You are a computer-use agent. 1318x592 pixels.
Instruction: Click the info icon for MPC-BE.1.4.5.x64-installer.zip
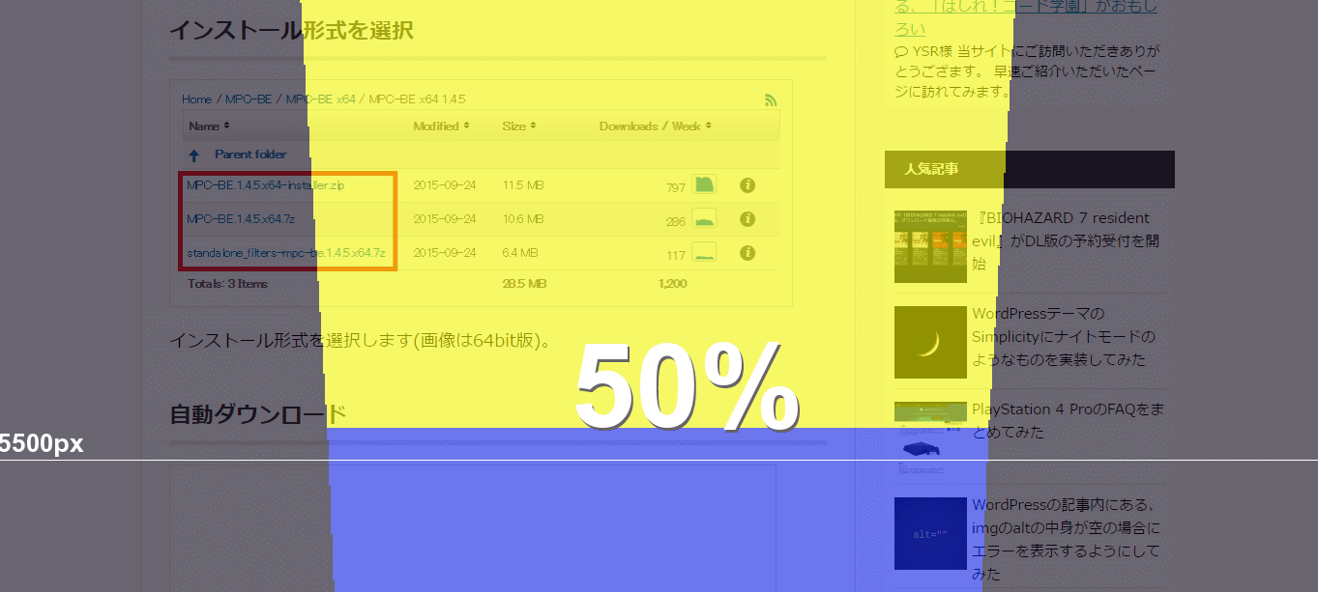747,184
